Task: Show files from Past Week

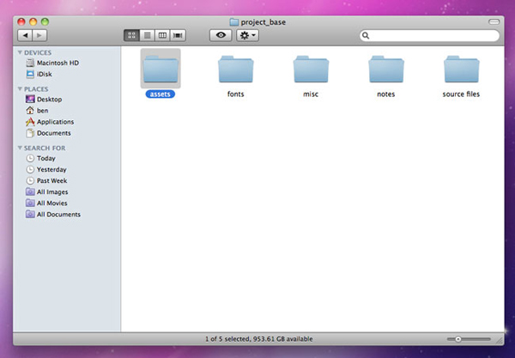Action: tap(46, 180)
